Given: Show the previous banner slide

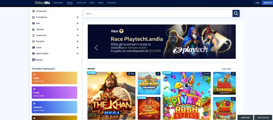Looking at the screenshot, I should click(96, 48).
